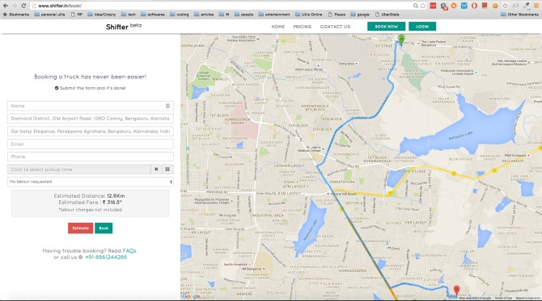Click the red flame circle extension icon
542x301 pixels.
click(474, 6)
